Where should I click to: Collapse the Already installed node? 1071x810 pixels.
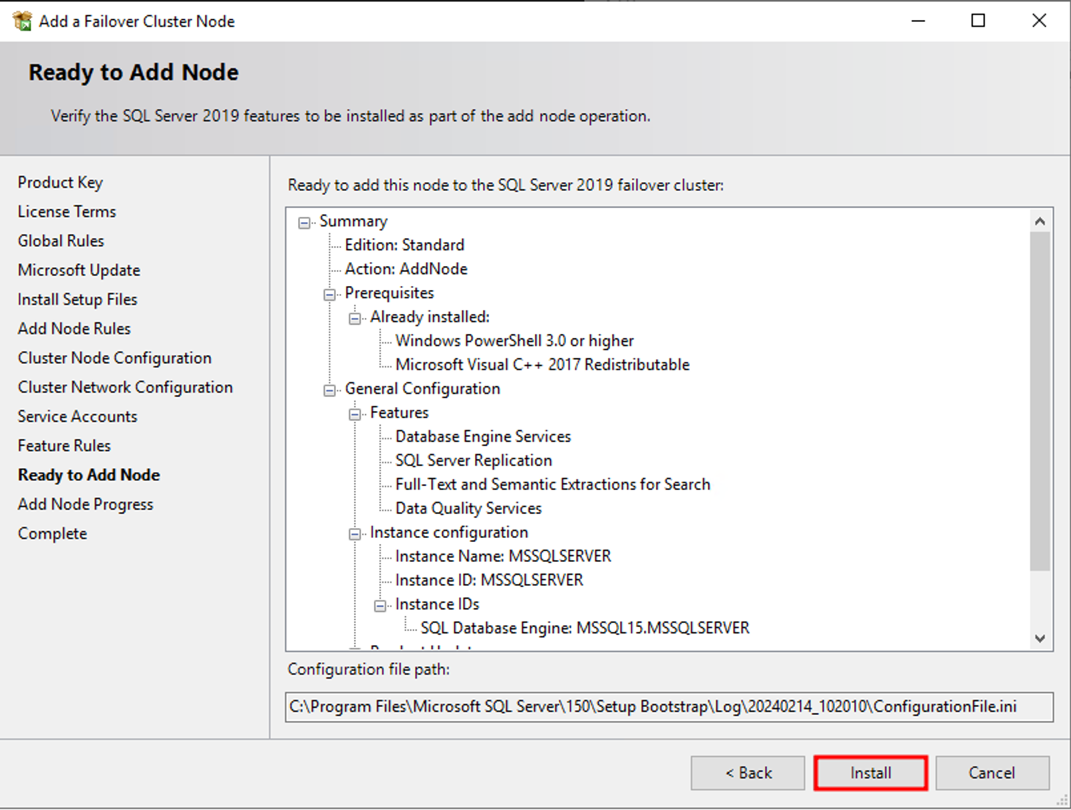[x=355, y=319]
